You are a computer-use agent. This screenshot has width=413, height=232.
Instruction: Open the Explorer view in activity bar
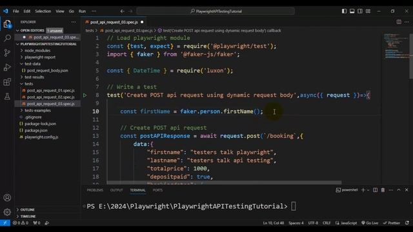pyautogui.click(x=7, y=24)
